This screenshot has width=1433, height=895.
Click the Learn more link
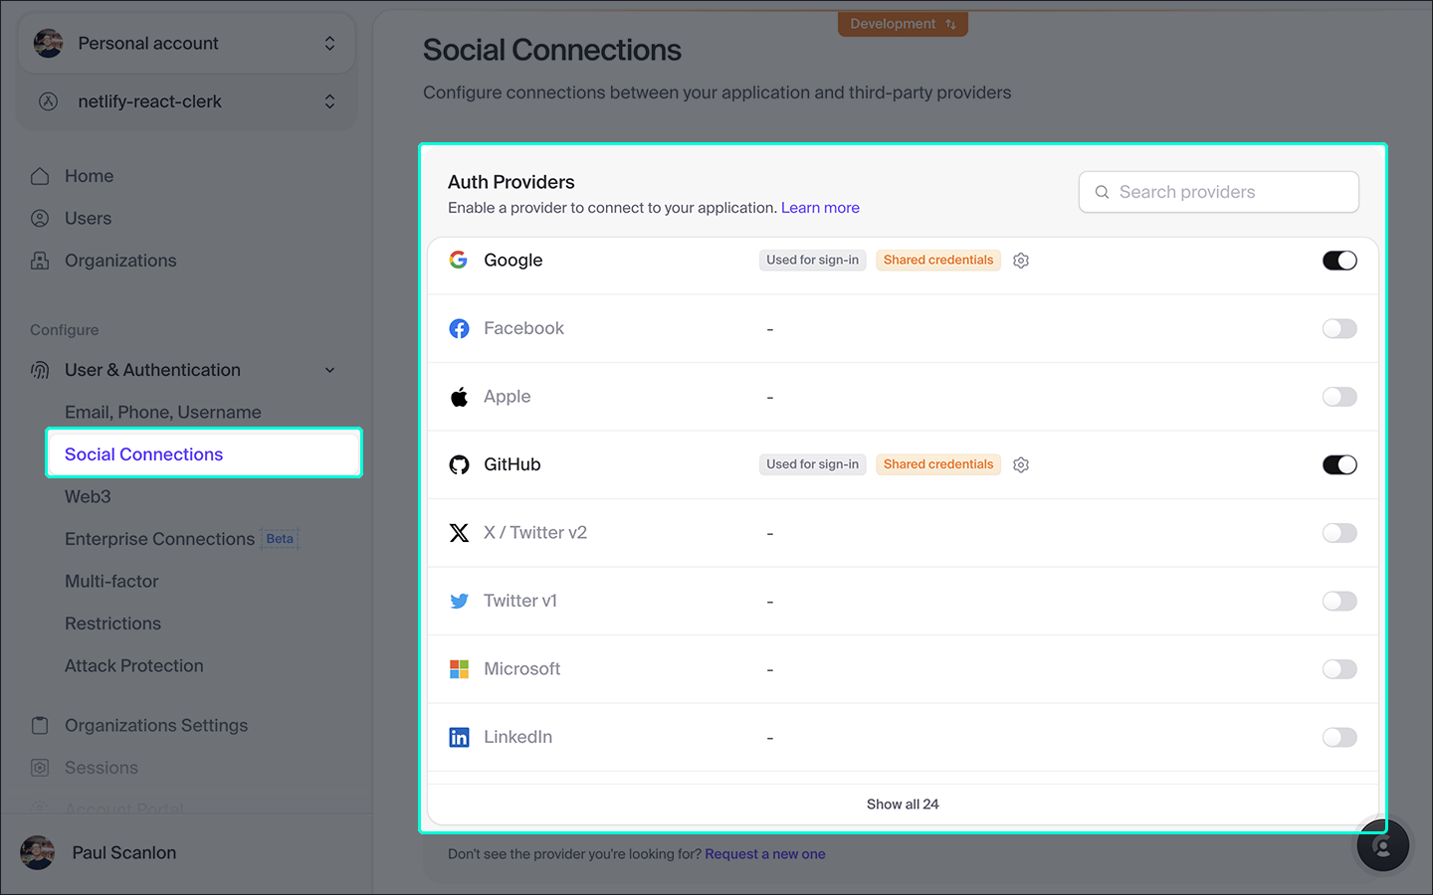tap(820, 208)
